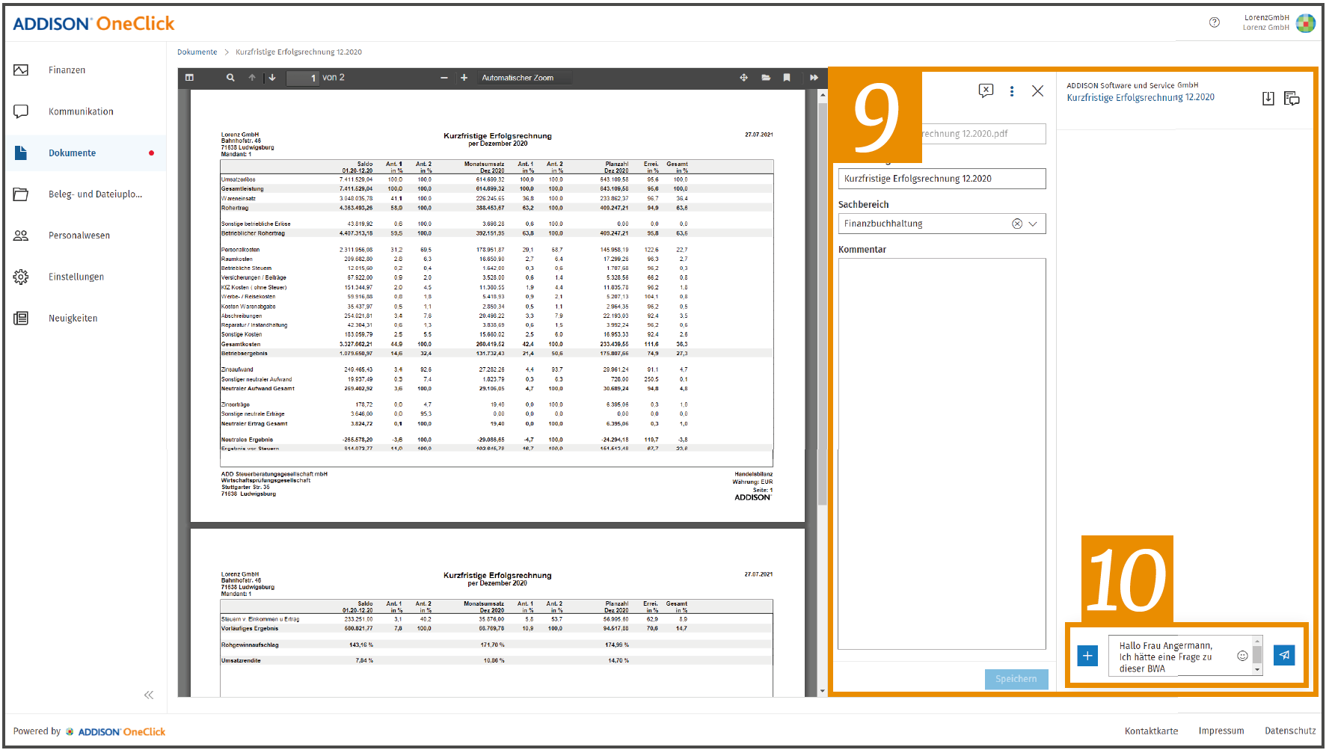Zoom out with the minus icon
The image size is (1326, 750).
[444, 78]
